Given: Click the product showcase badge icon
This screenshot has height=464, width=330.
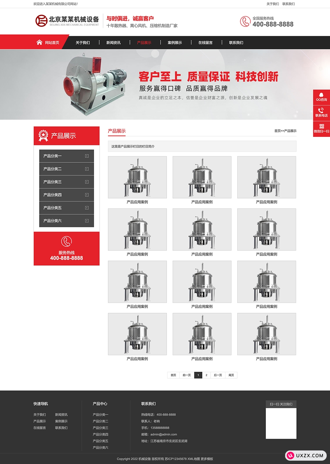Looking at the screenshot, I should point(43,136).
